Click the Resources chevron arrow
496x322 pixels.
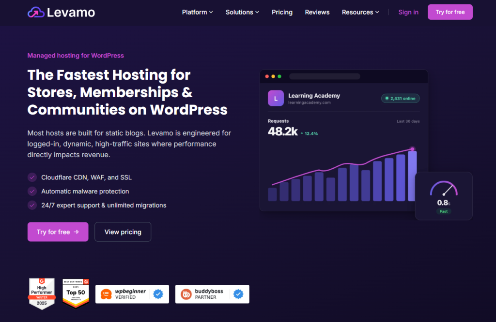(377, 12)
